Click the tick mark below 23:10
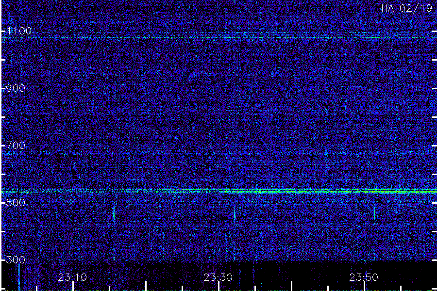The width and height of the screenshot is (437, 291). coord(73,286)
